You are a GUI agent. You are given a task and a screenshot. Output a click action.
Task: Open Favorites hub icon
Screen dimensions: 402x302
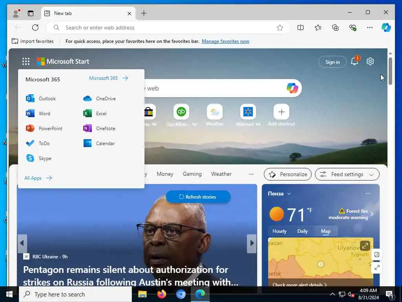(x=318, y=28)
